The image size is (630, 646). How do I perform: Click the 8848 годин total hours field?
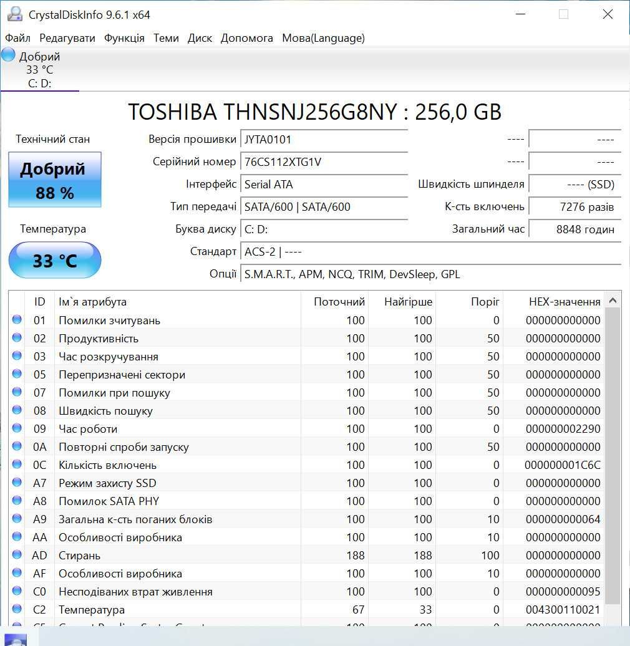574,229
